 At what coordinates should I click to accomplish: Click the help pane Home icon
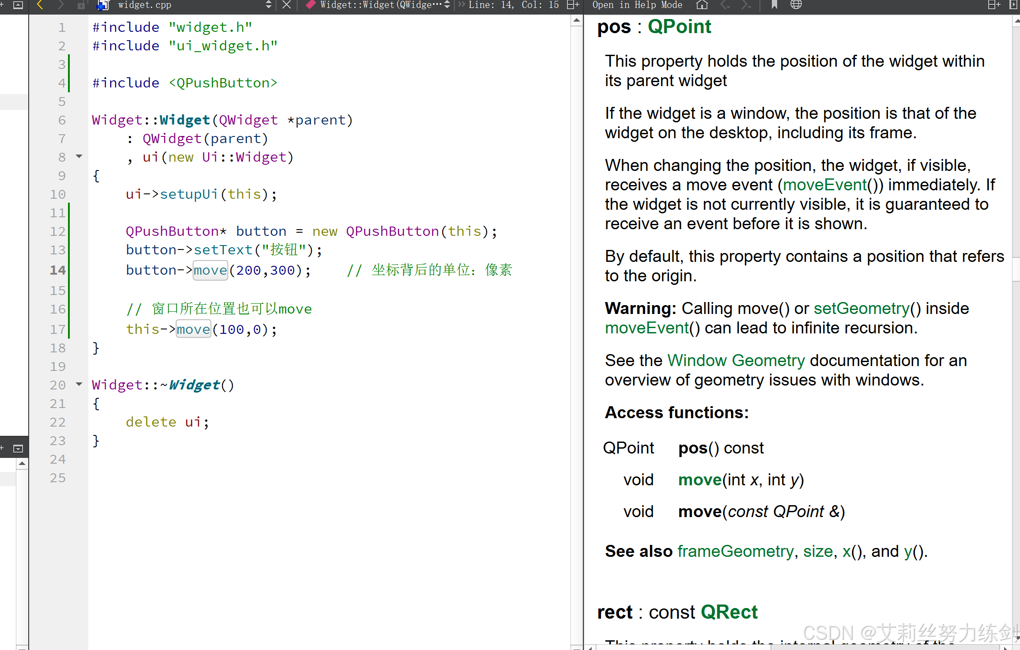(702, 5)
